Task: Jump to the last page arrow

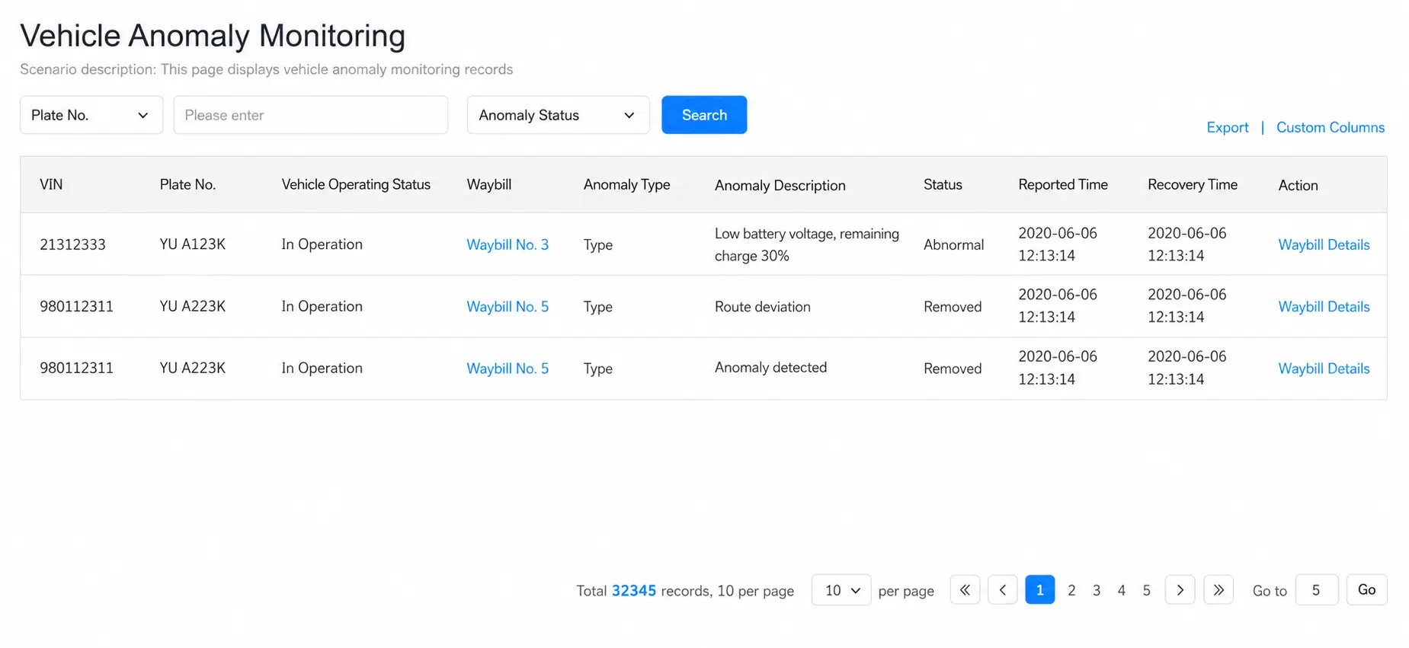Action: [1218, 590]
